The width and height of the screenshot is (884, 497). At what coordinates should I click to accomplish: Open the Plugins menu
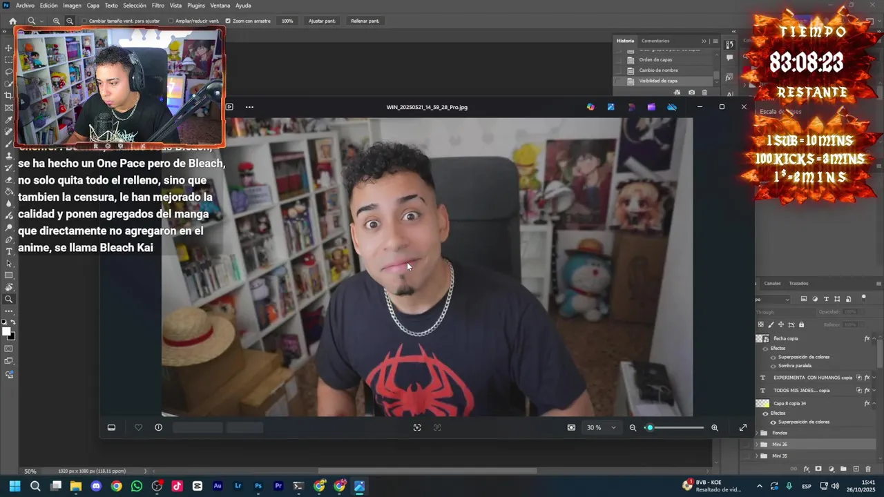click(196, 6)
